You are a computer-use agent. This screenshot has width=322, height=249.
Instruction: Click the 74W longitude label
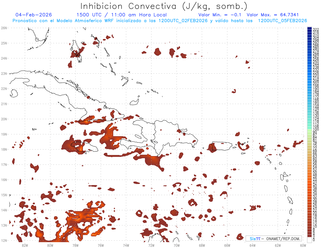pyautogui.click(x=126, y=245)
